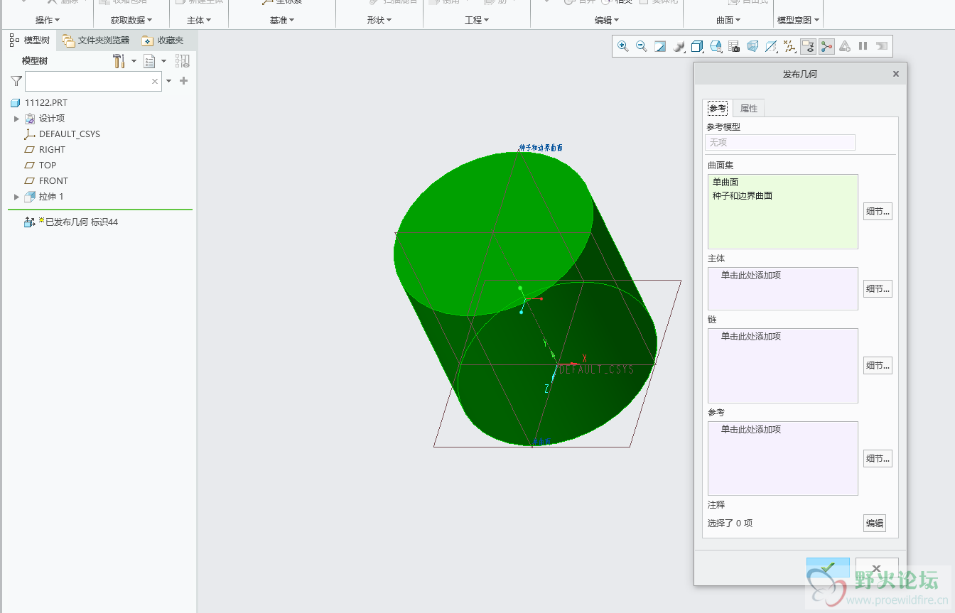
Task: Expand the 设计项 tree node
Action: click(x=17, y=119)
